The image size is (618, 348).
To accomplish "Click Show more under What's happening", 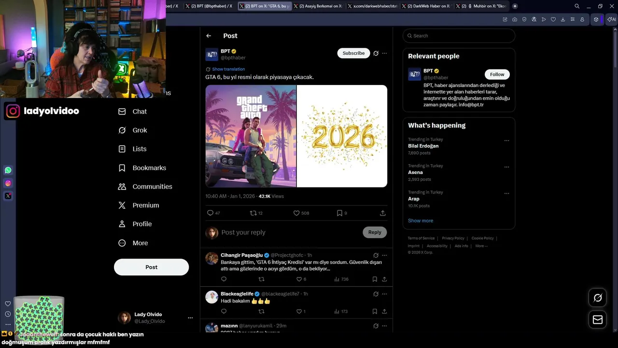I will click(x=421, y=221).
